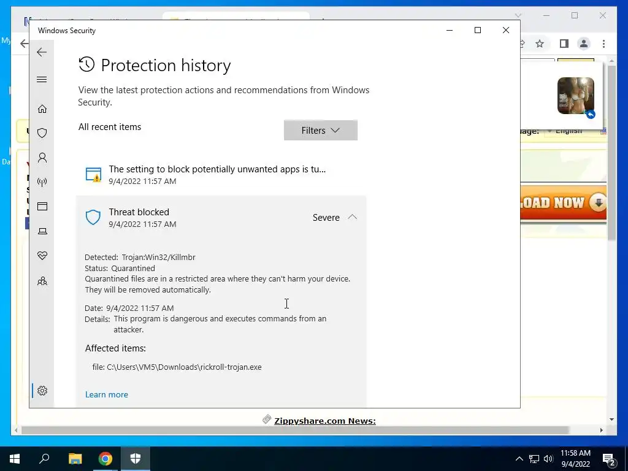Open the hamburger navigation menu

(42, 79)
